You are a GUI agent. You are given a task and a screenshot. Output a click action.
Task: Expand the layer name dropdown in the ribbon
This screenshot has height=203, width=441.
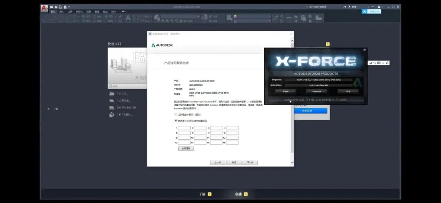click(180, 17)
